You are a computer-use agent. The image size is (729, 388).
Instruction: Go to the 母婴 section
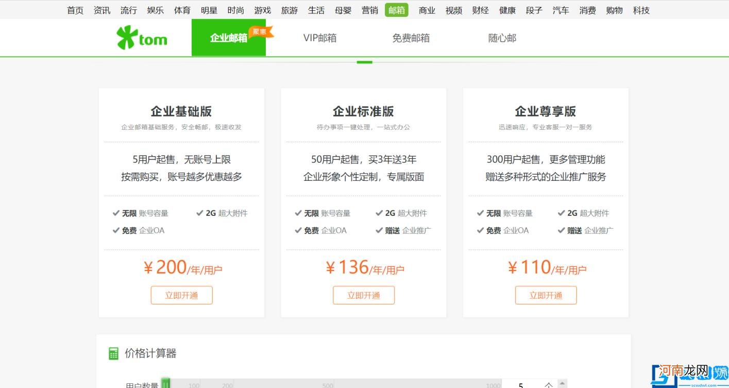pos(343,10)
